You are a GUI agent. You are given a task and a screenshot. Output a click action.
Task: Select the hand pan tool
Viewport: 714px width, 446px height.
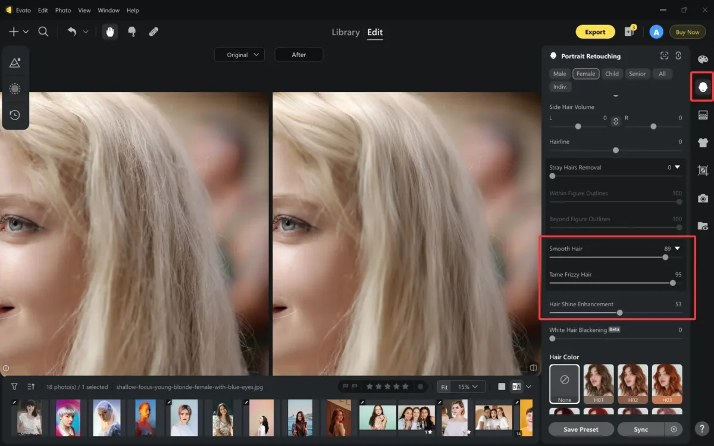point(109,32)
